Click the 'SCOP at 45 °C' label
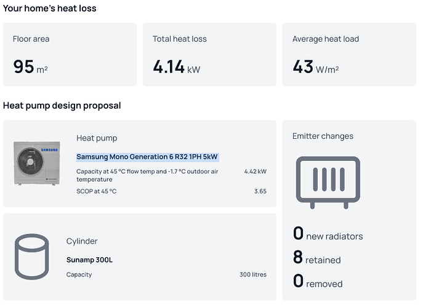This screenshot has height=307, width=423. pyautogui.click(x=96, y=192)
